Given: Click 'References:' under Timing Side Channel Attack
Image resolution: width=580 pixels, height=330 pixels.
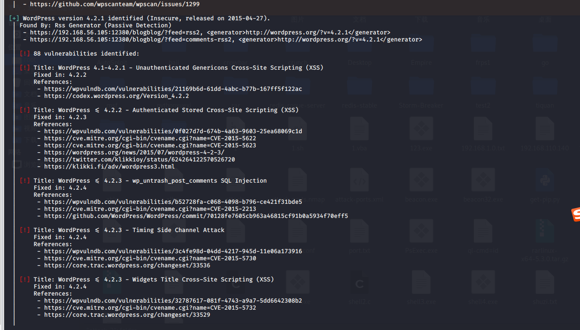Looking at the screenshot, I should 53,244.
